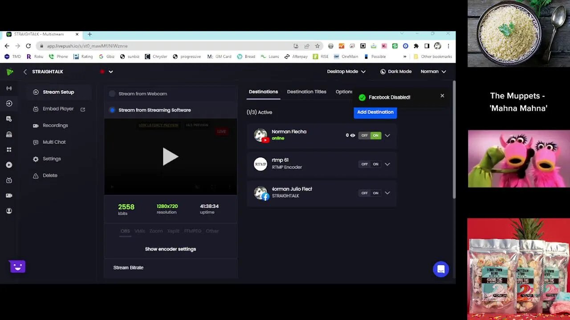Turn Facebook STRAIGHTALK destination OFF
570x320 pixels.
tap(365, 193)
